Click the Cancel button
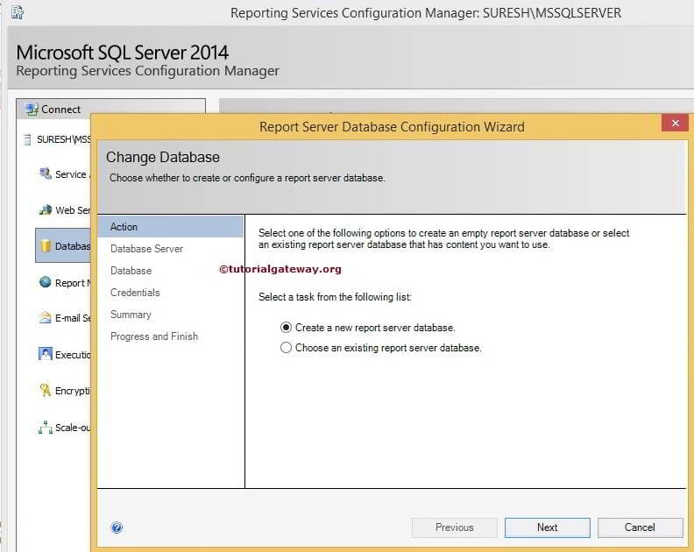The height and width of the screenshot is (552, 694). (640, 527)
